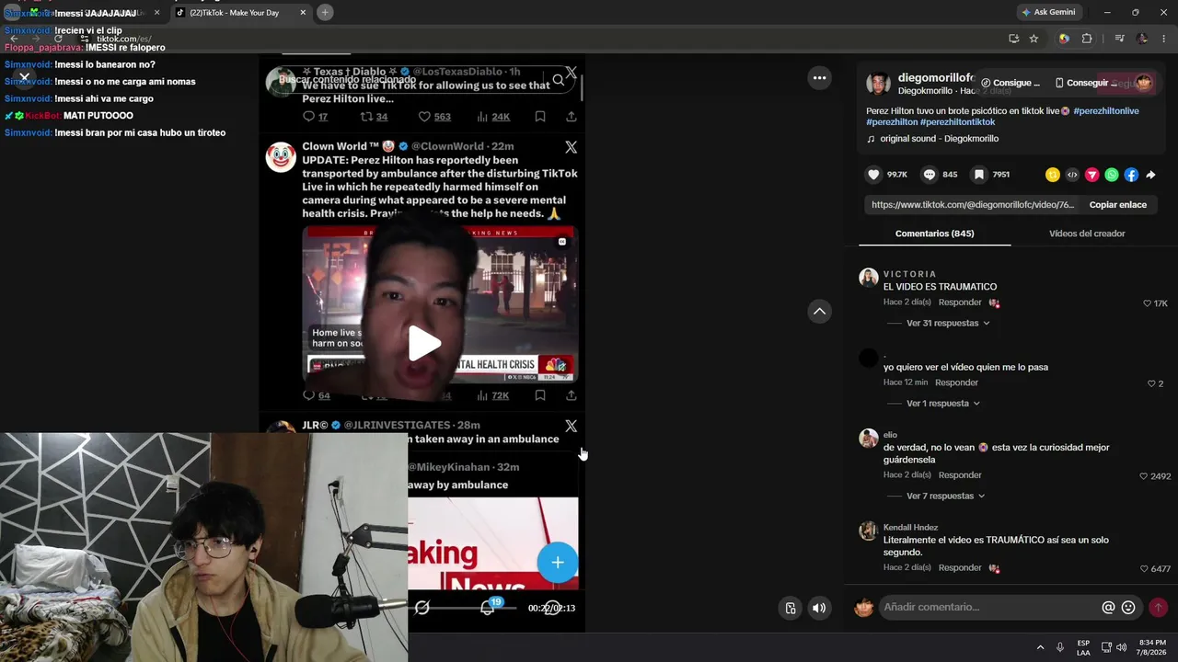Image resolution: width=1178 pixels, height=662 pixels.
Task: Open more share options with the arrow
Action: (x=1150, y=175)
